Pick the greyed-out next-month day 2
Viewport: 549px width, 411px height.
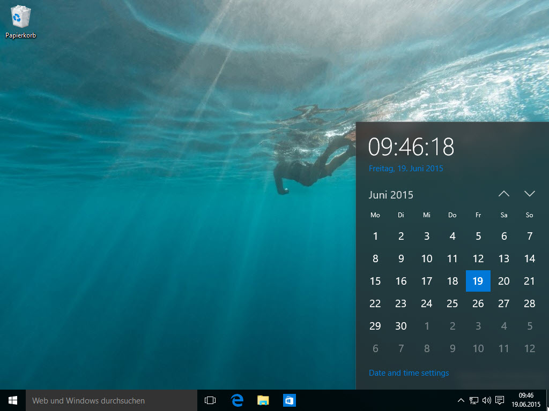point(452,326)
